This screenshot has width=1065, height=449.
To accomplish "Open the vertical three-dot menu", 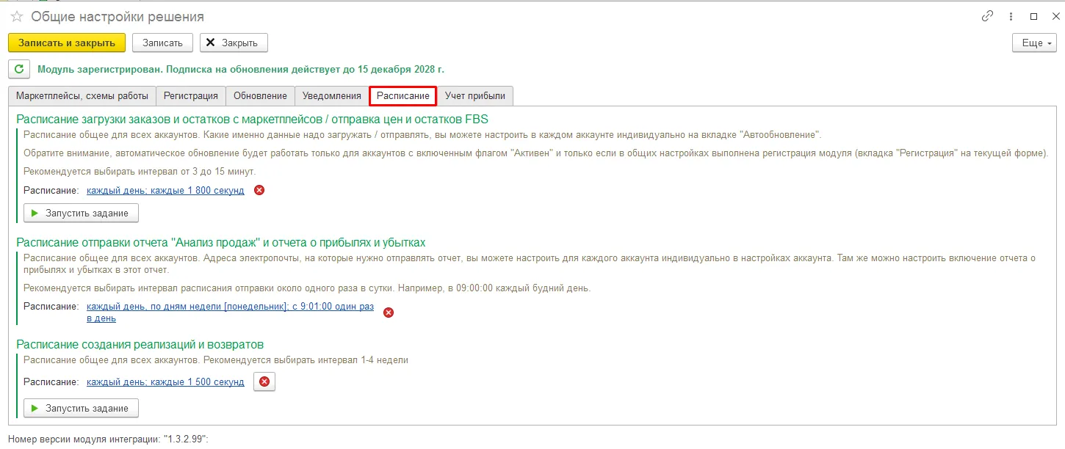I will [x=1011, y=16].
